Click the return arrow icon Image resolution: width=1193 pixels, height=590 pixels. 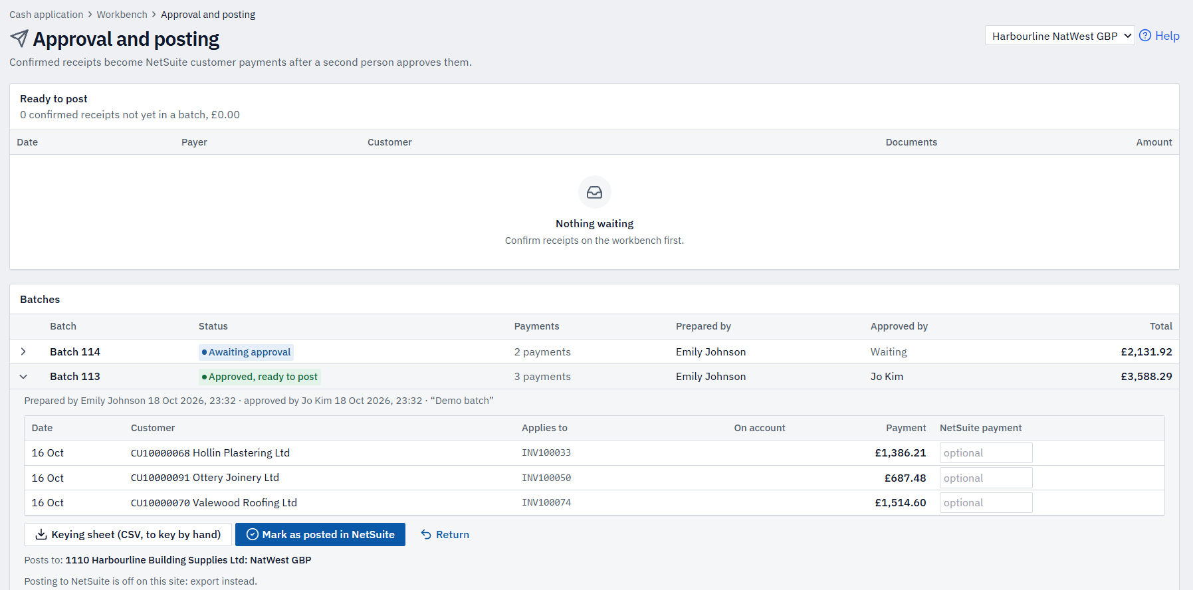(x=426, y=535)
